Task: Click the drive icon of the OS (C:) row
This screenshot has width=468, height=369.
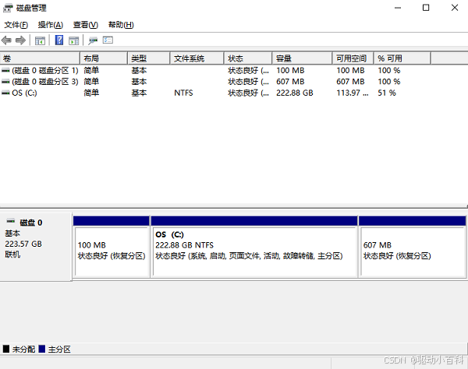Action: pyautogui.click(x=5, y=93)
